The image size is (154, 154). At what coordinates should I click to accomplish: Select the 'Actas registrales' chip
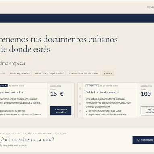[x=20, y=73]
